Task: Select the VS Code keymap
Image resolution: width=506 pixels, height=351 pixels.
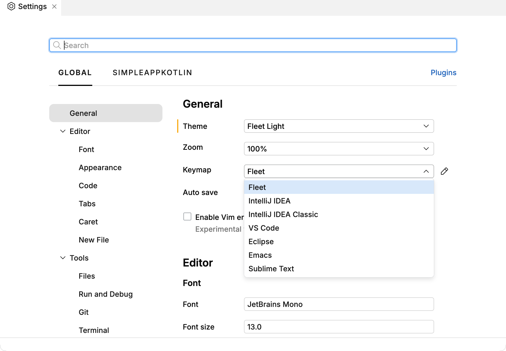Action: (263, 228)
